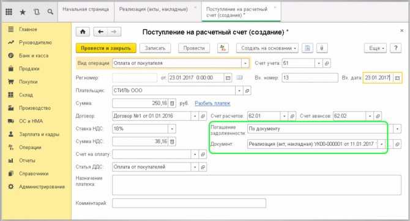Open Счет учета 51 record
This screenshot has height=221, width=410.
pos(327,63)
